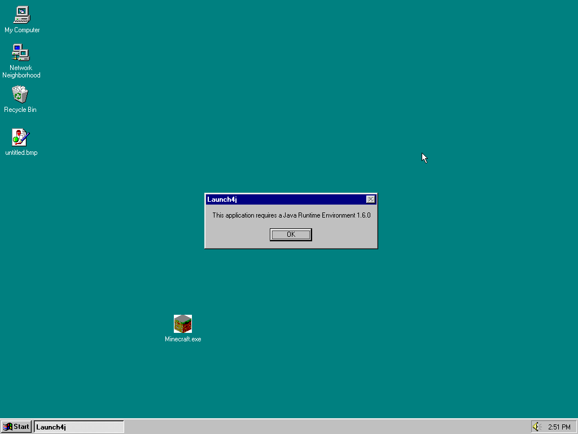Click the Recycle Bin label text
The image size is (578, 434).
[20, 110]
